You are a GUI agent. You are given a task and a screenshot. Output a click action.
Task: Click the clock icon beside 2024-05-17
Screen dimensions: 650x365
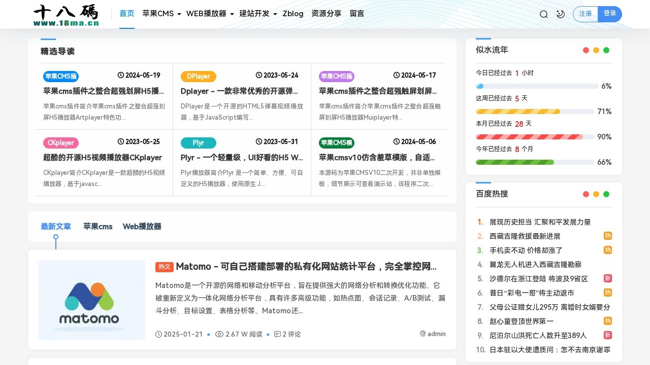(397, 75)
